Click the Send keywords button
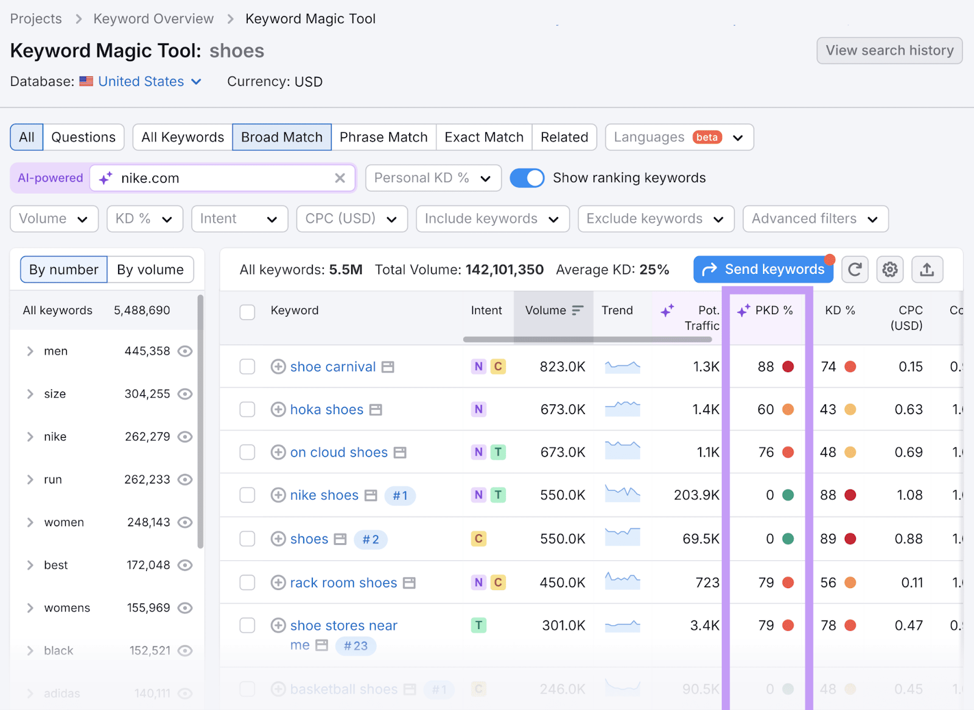Image resolution: width=974 pixels, height=710 pixels. (x=763, y=270)
